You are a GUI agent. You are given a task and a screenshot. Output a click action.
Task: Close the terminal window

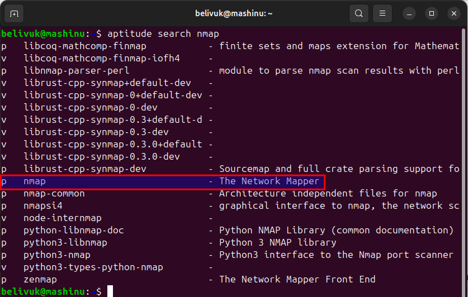tap(454, 14)
